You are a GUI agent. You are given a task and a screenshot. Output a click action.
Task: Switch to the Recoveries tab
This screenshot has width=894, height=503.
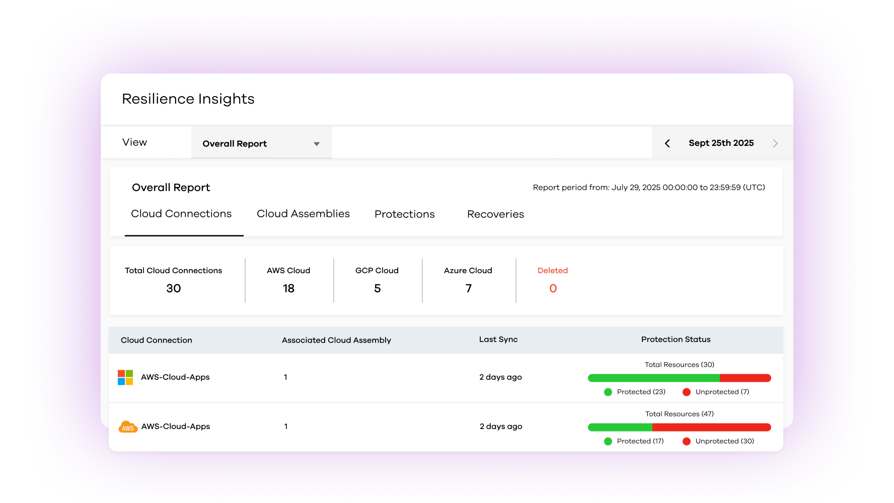pos(495,214)
